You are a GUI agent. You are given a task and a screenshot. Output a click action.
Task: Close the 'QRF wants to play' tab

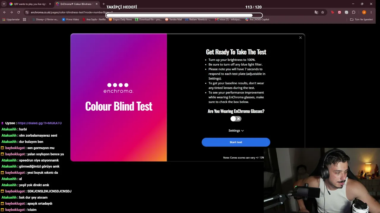point(50,4)
